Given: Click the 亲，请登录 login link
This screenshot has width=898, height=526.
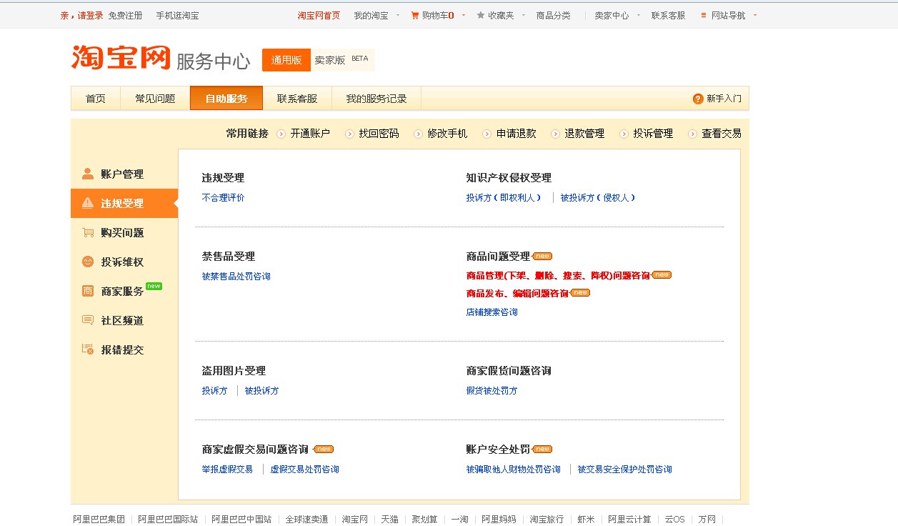Looking at the screenshot, I should pos(82,15).
